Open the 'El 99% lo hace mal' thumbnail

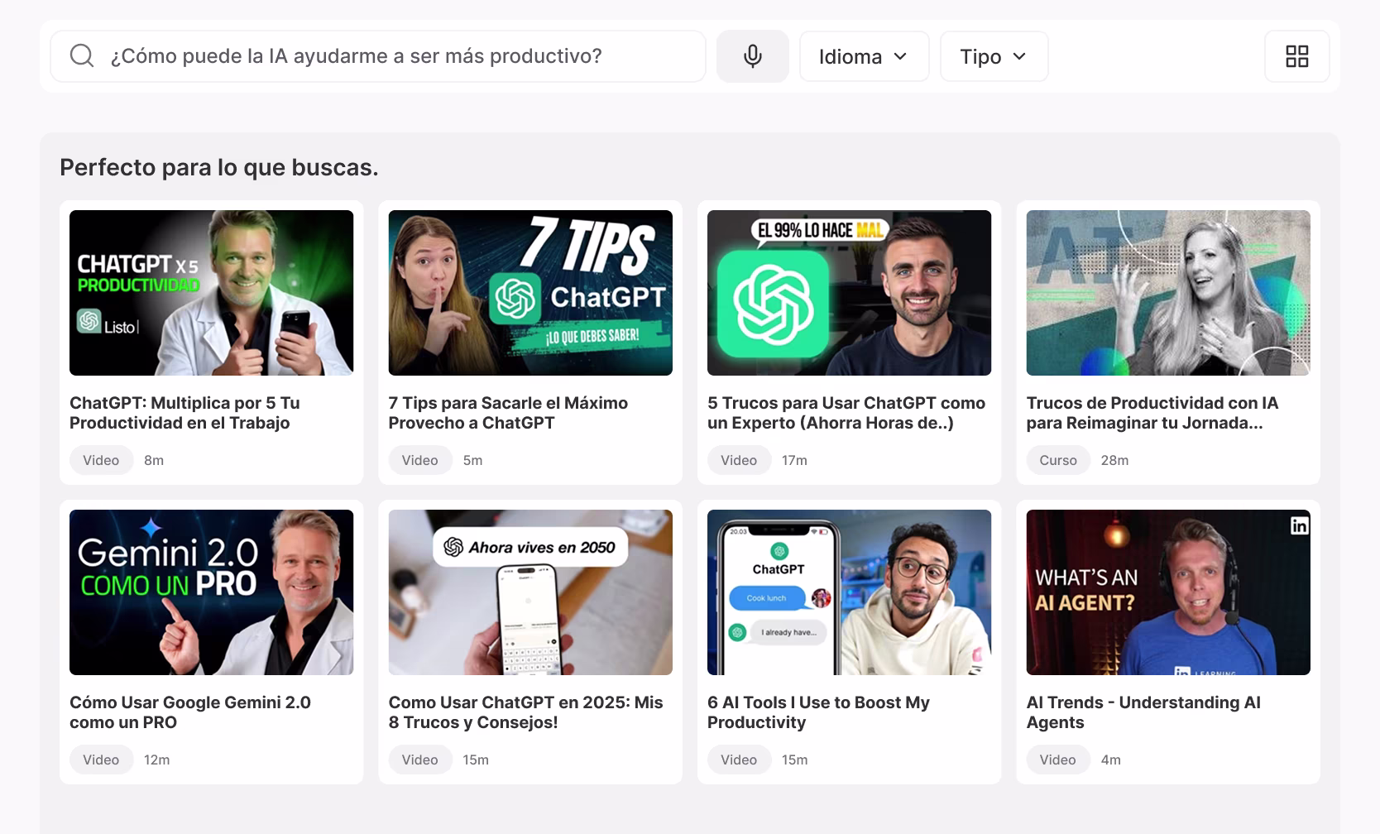coord(849,293)
